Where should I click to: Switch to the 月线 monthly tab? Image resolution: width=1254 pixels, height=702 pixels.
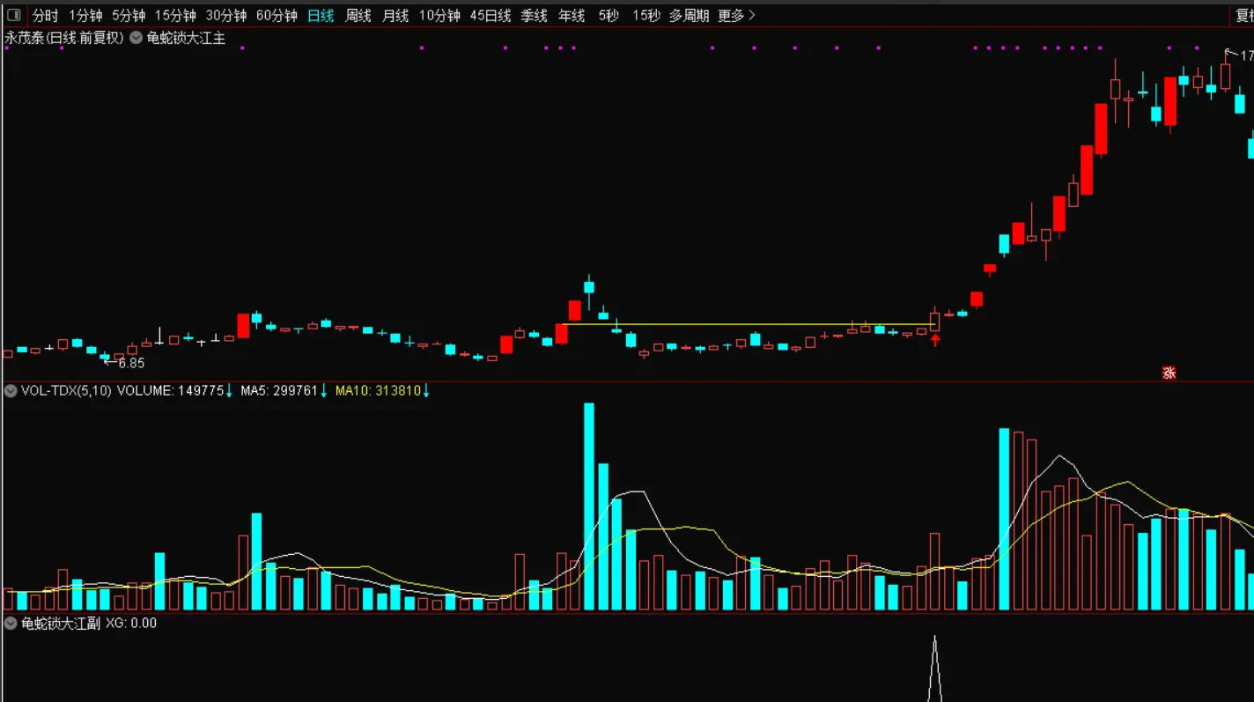(395, 15)
